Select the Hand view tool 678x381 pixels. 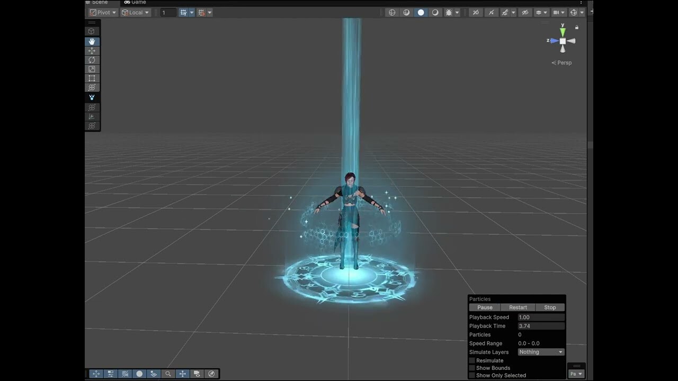pos(92,41)
